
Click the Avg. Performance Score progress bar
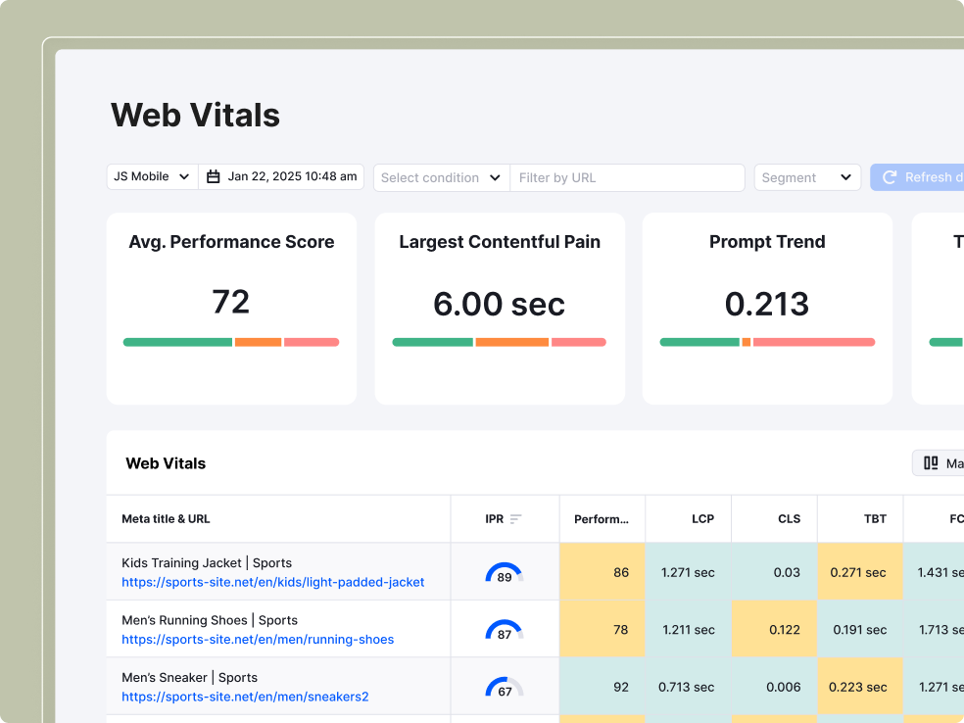(x=231, y=342)
